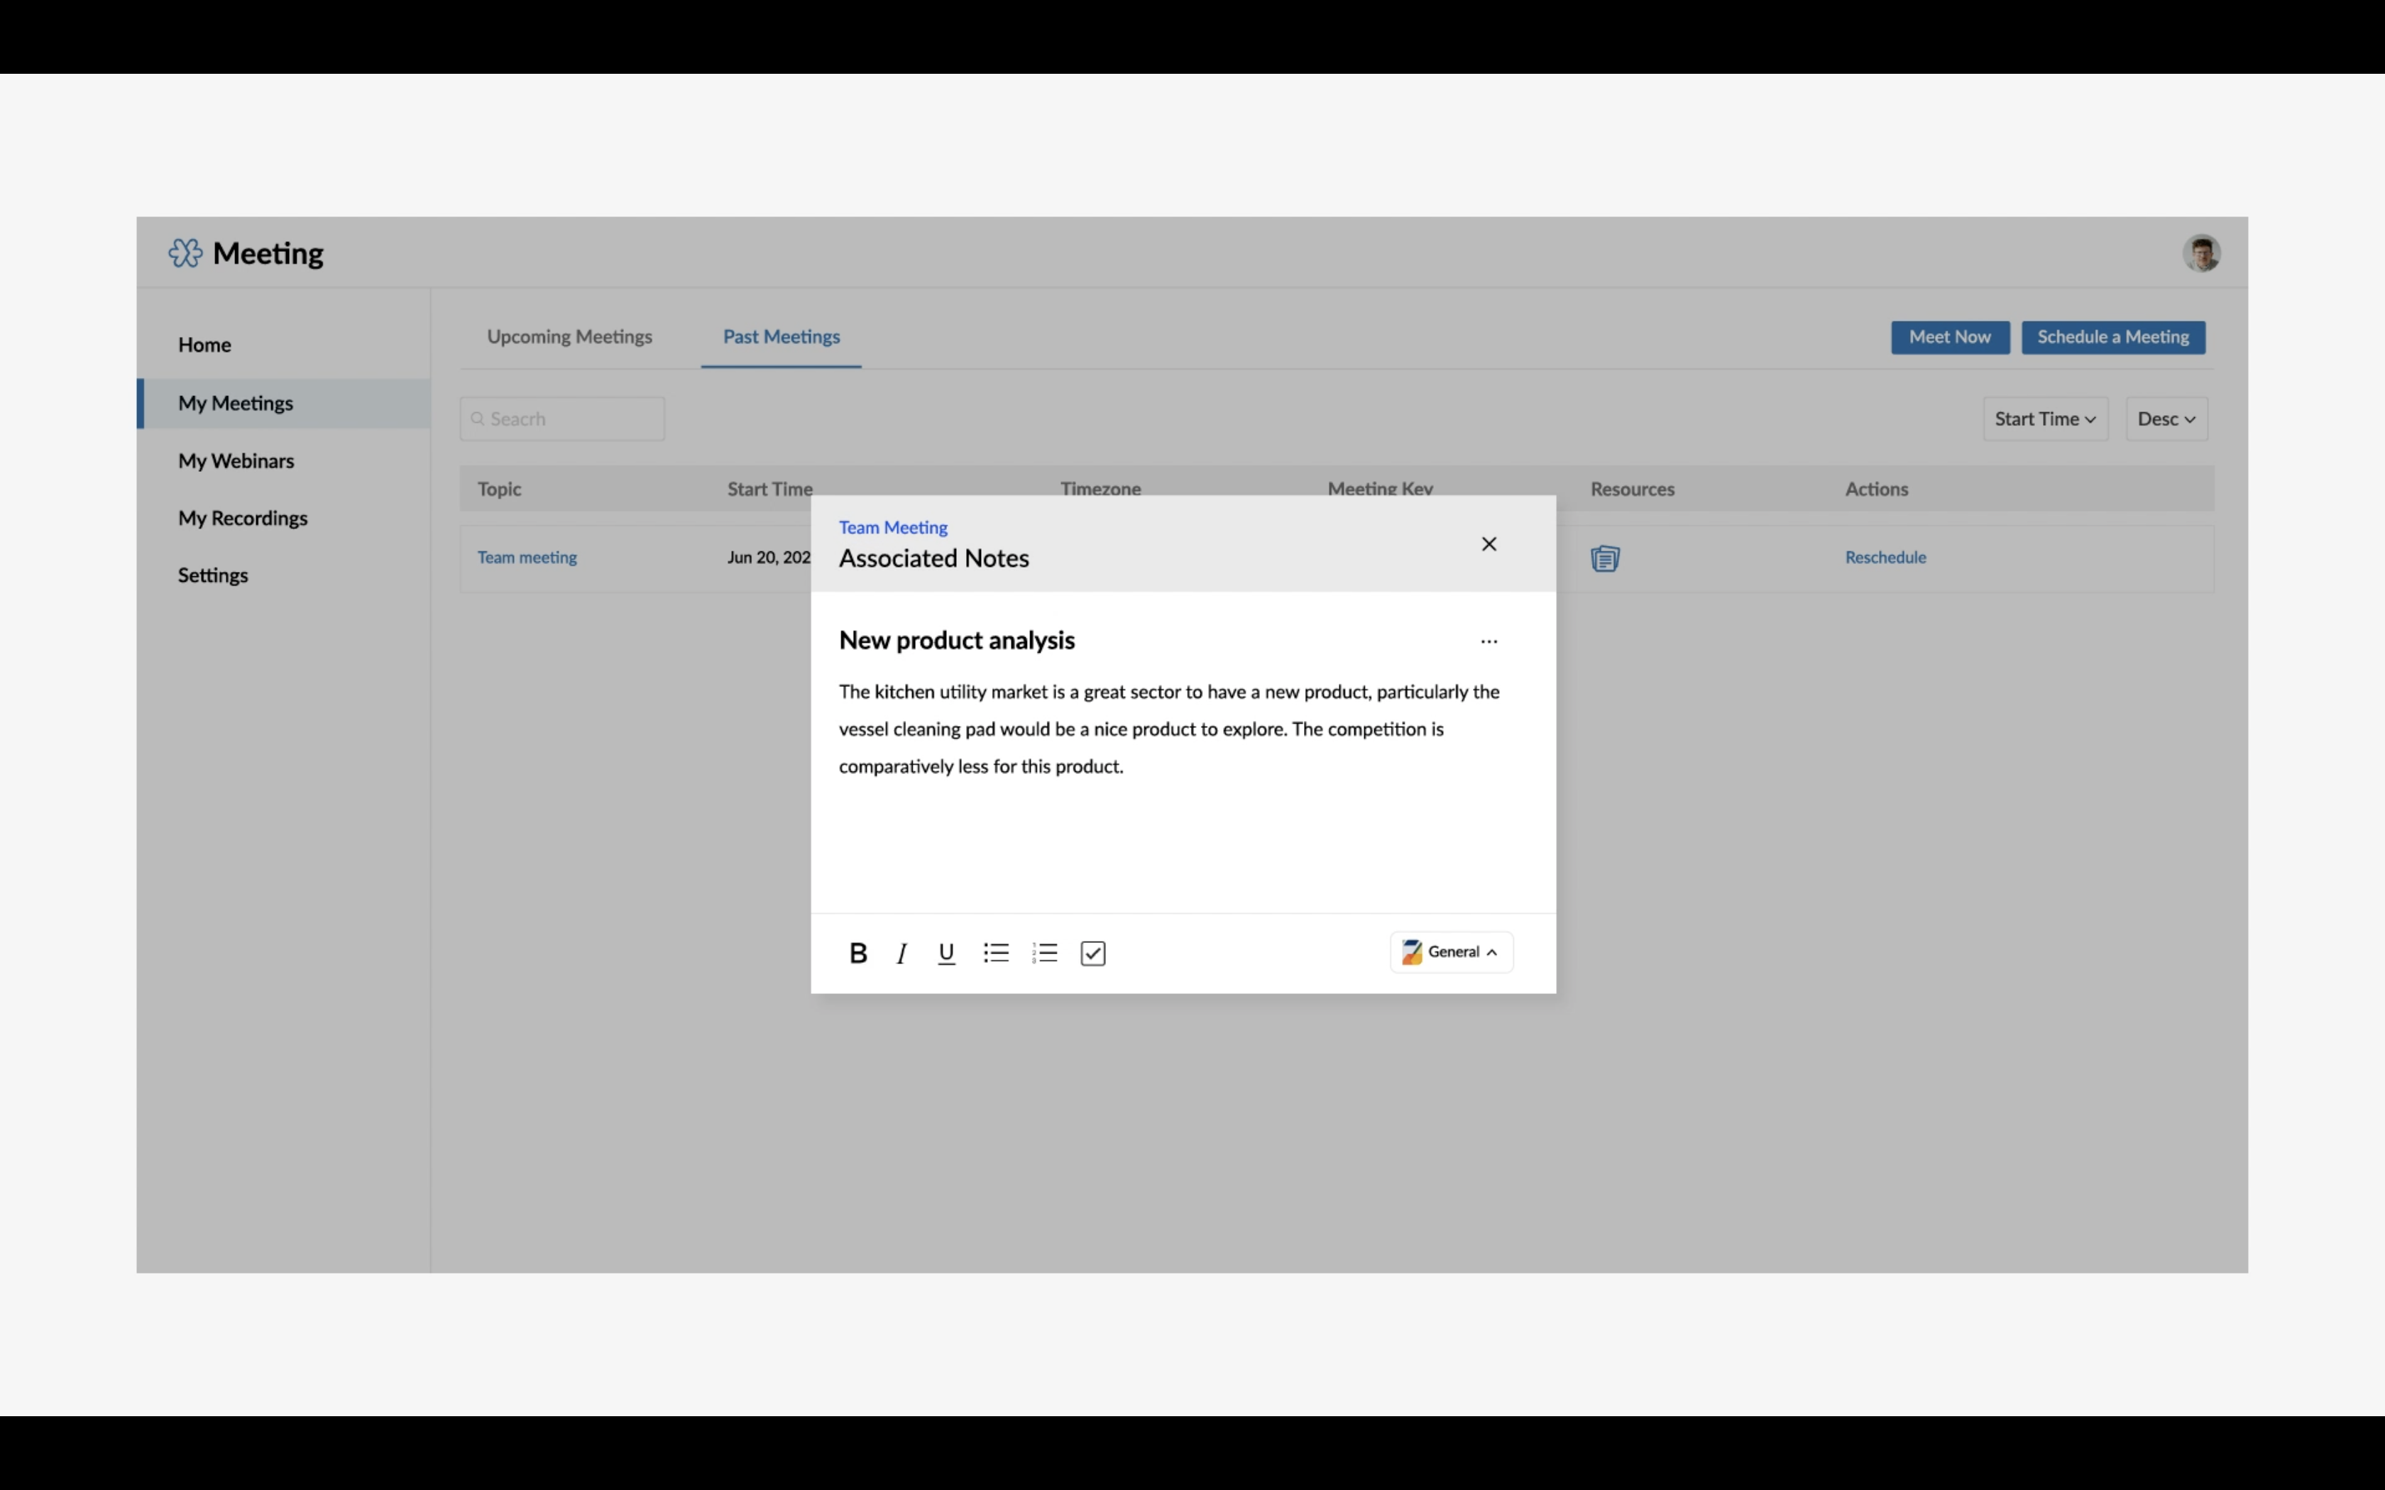This screenshot has height=1490, width=2385.
Task: Underline text with the U icon
Action: [x=946, y=953]
